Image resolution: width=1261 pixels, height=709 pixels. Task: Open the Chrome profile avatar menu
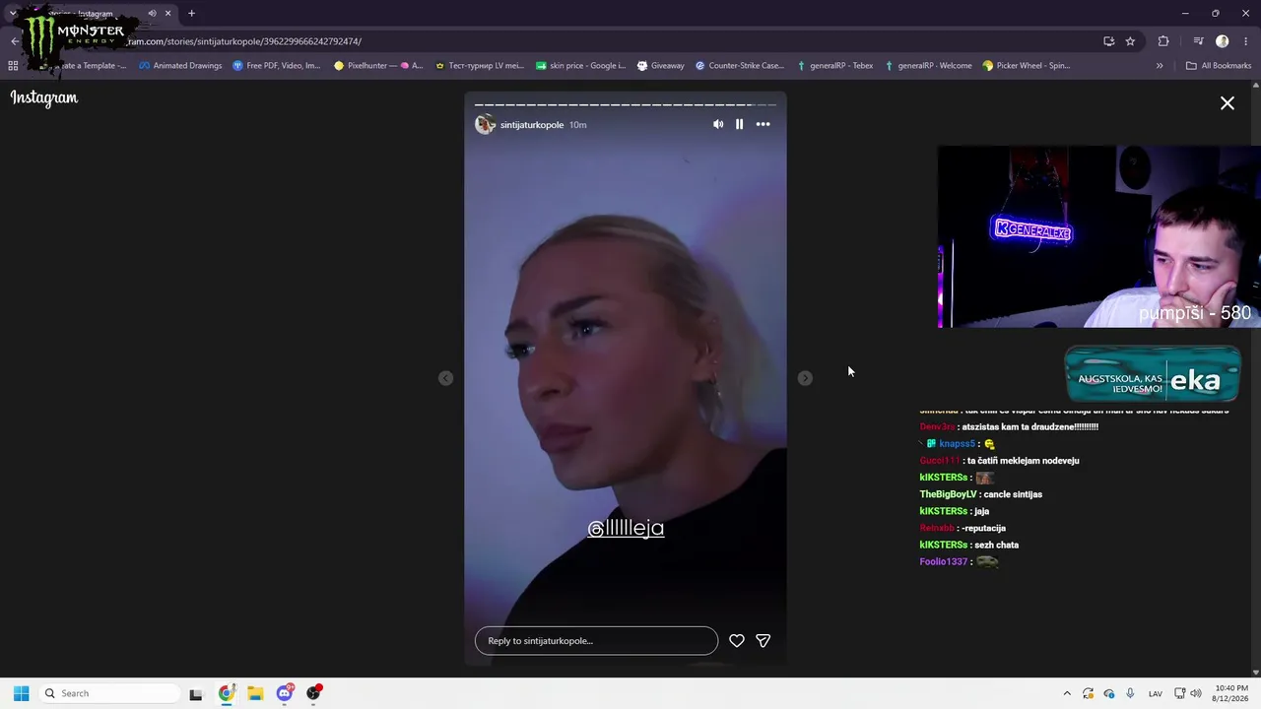[x=1223, y=41]
